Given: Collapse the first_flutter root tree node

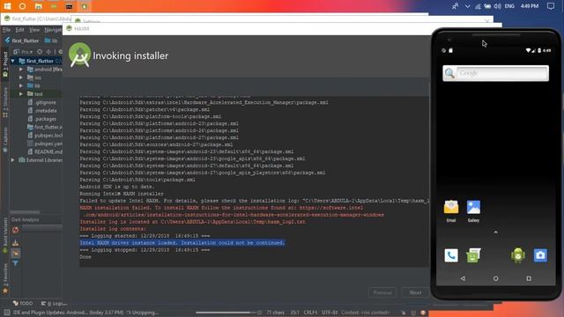Looking at the screenshot, I should (13, 61).
